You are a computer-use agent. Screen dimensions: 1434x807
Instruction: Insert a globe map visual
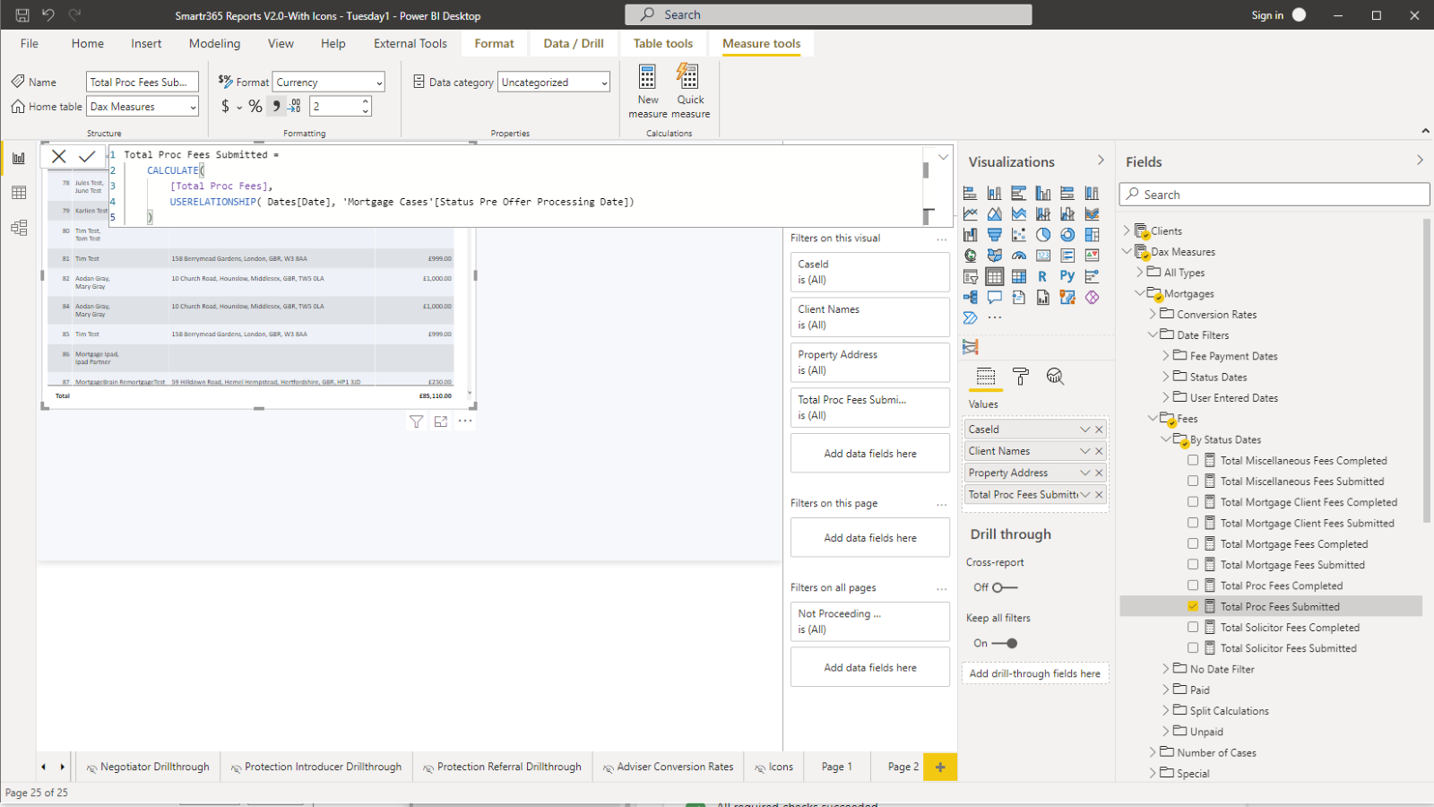tap(971, 256)
